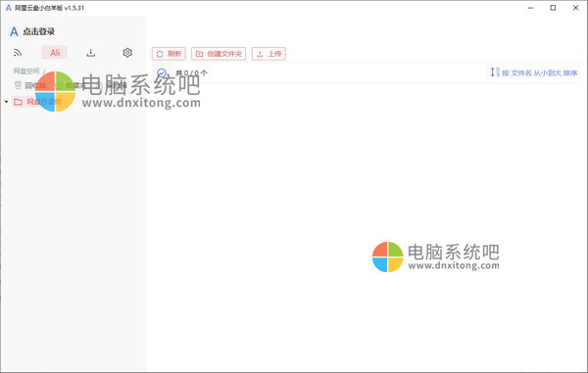588x373 pixels.
Task: Open the downloads tab icon
Action: [91, 53]
